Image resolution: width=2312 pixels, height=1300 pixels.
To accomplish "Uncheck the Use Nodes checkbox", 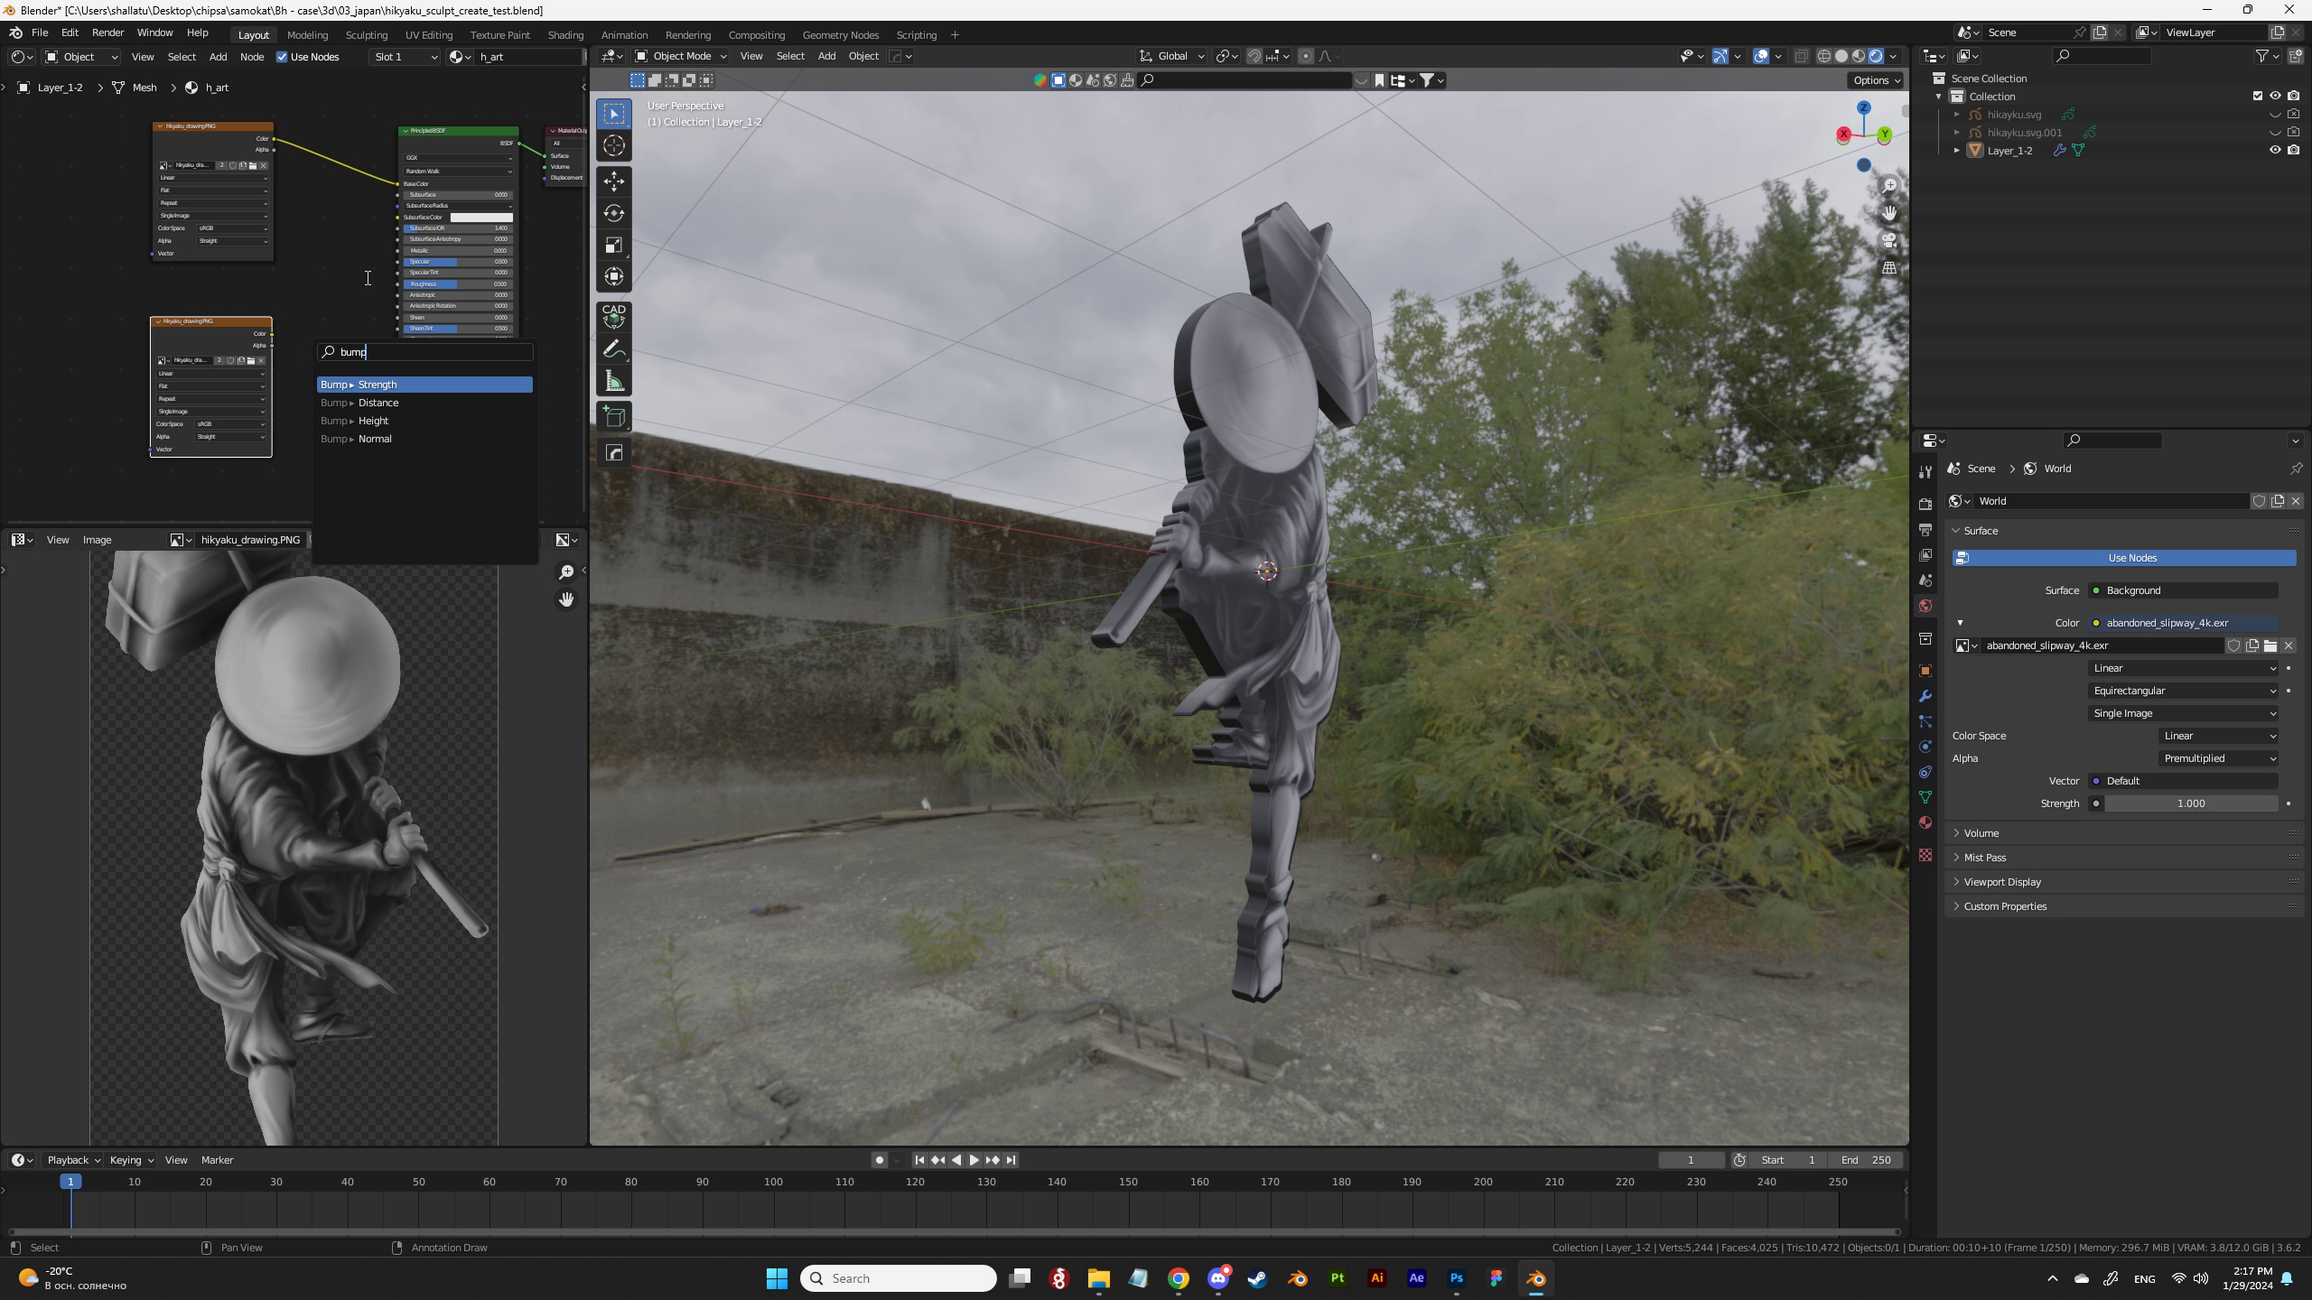I will [x=282, y=57].
